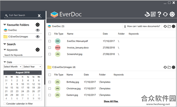Image resolution: width=177 pixels, height=107 pixels.
Task: Open the QR code tool
Action: click(x=153, y=14)
